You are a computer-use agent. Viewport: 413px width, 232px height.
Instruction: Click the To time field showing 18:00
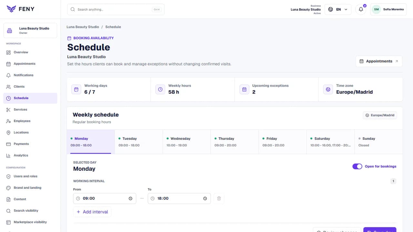point(179,198)
